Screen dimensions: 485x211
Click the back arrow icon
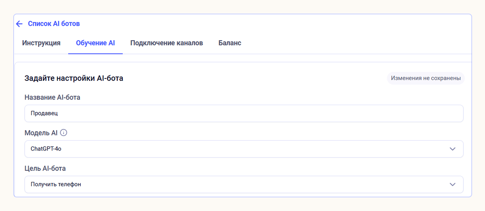tap(19, 24)
